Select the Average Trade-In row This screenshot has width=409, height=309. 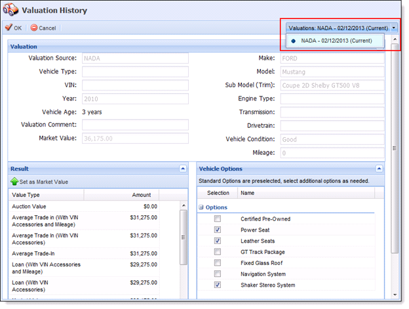tap(85, 253)
